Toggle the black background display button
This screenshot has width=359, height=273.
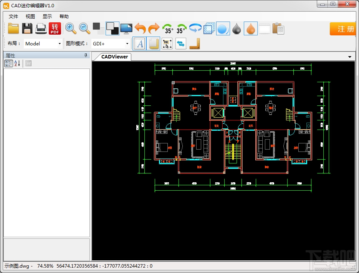112,28
